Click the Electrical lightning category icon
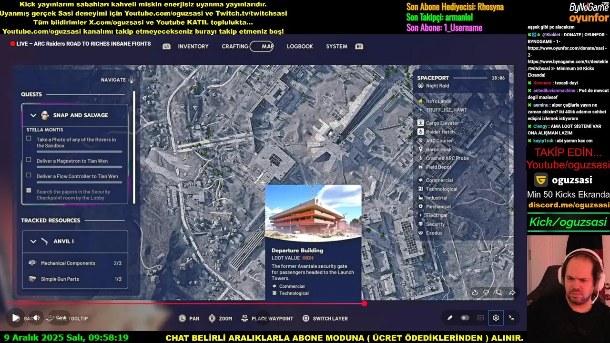The height and width of the screenshot is (343, 610). tap(421, 215)
